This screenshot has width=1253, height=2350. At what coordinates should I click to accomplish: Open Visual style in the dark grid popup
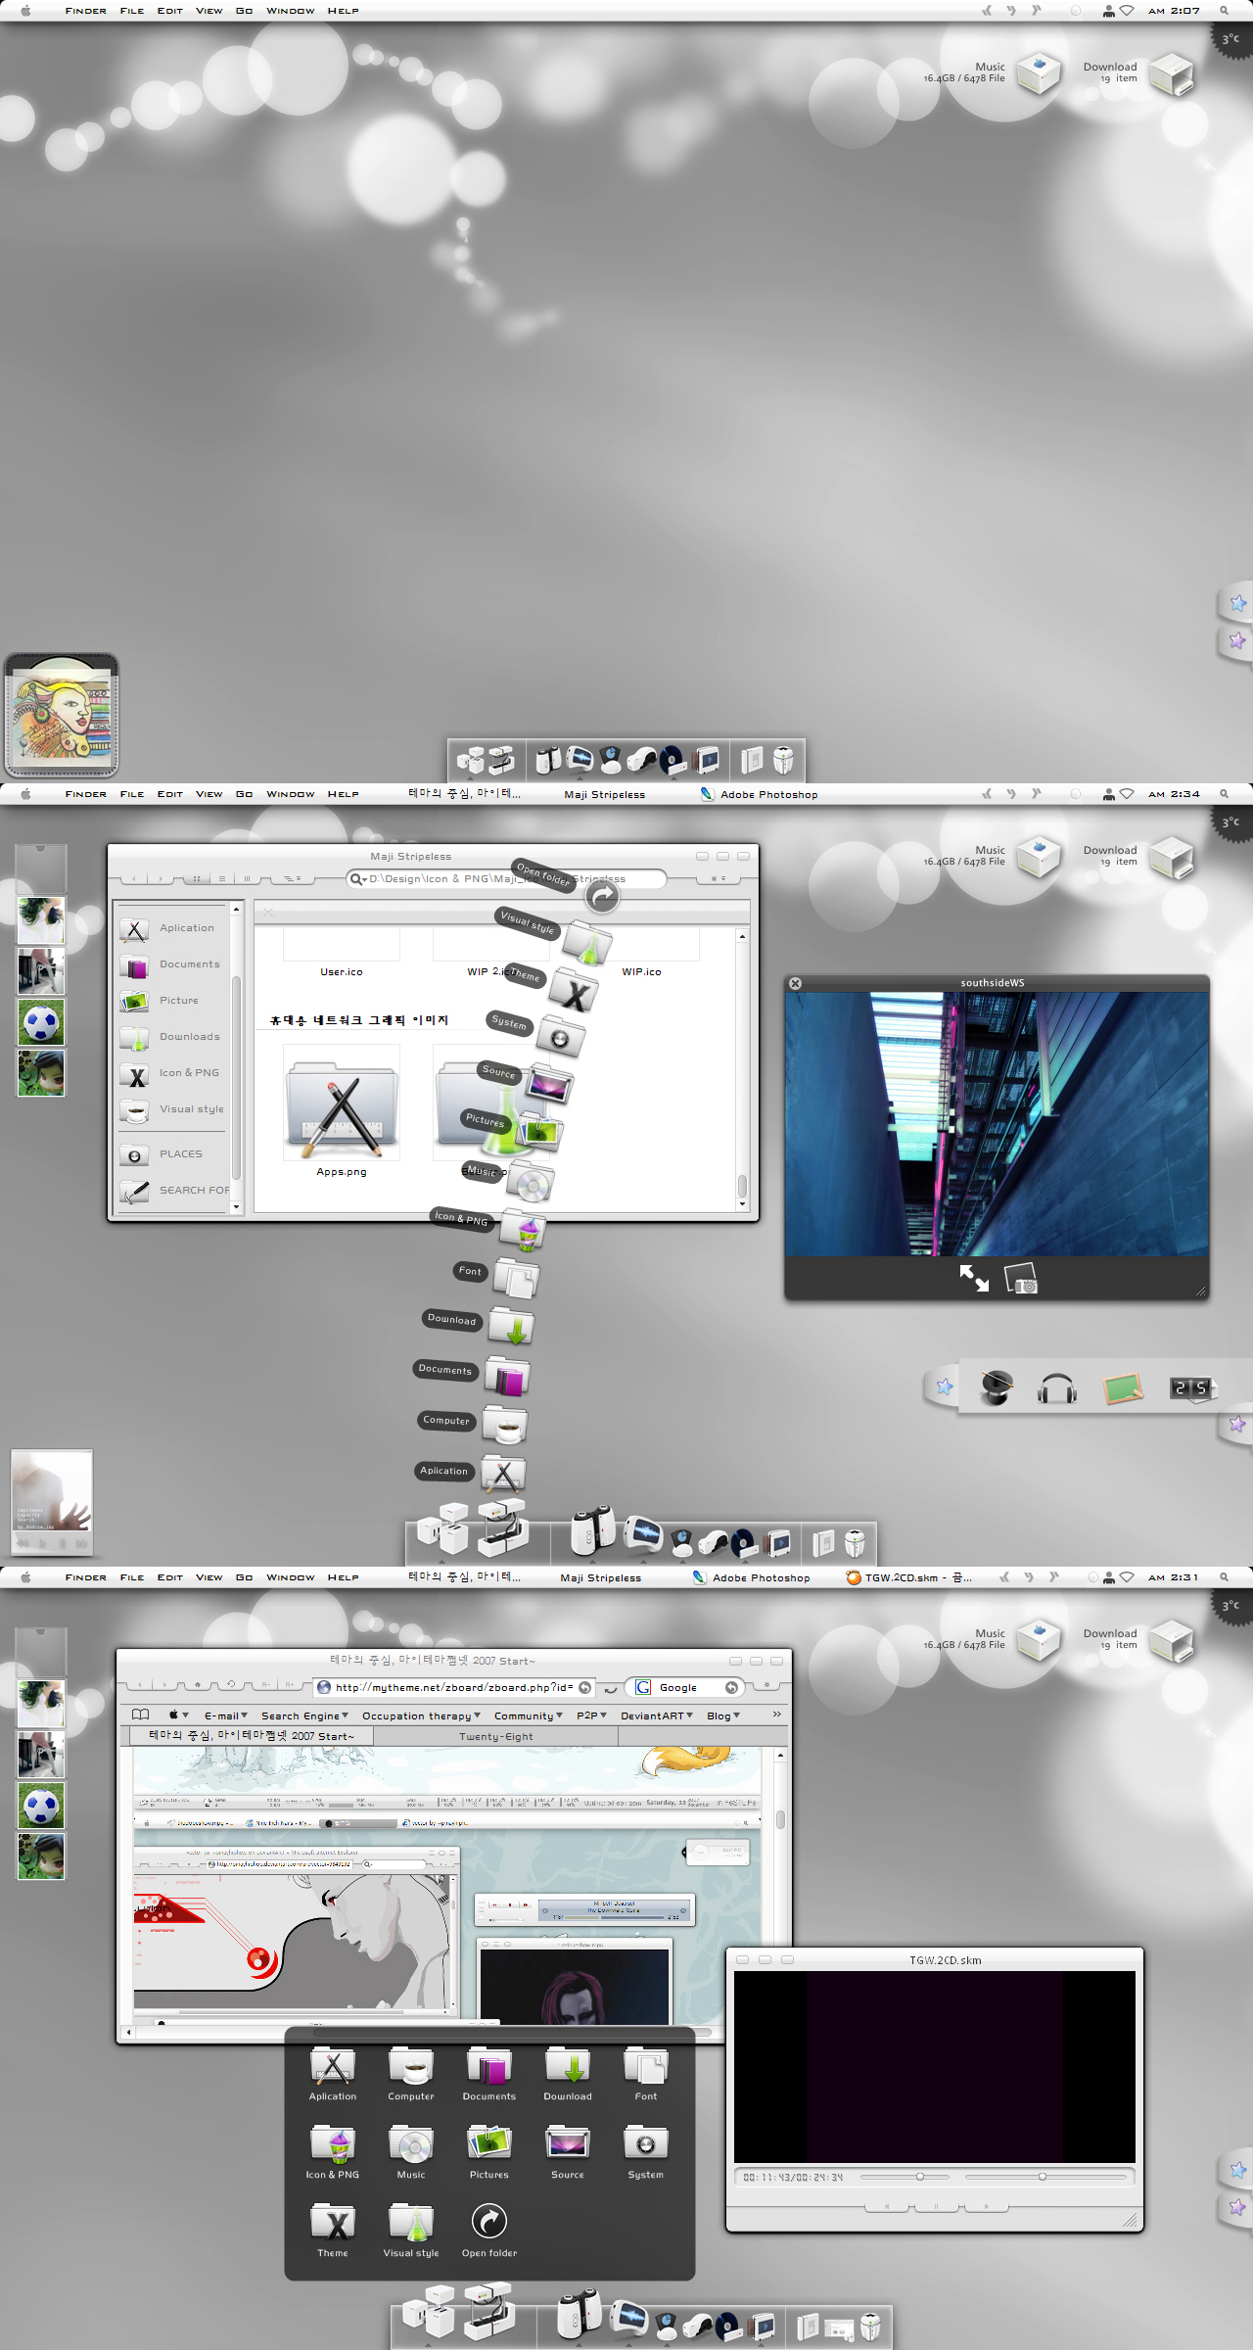[411, 2231]
